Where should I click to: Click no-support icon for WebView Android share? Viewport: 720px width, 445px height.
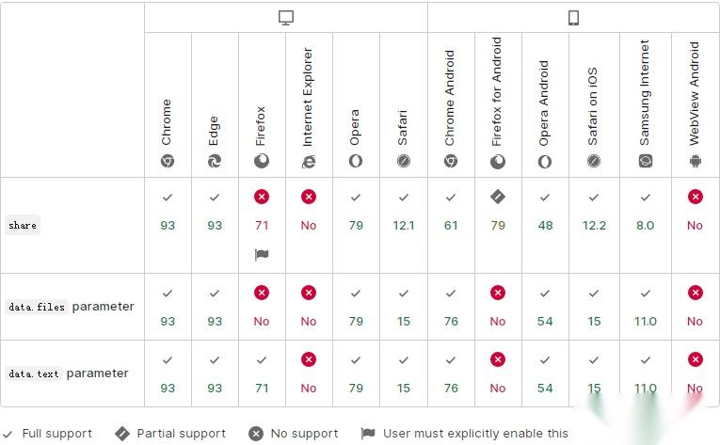pos(696,197)
